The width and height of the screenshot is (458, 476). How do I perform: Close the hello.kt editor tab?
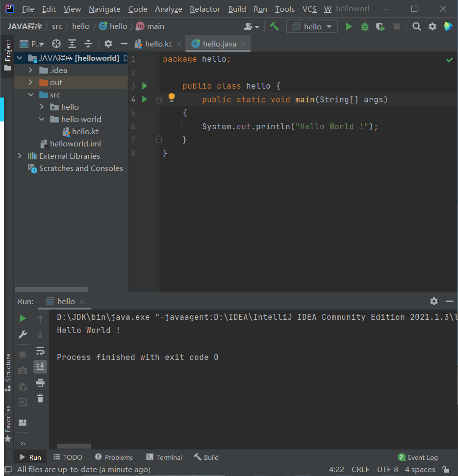[x=179, y=44]
